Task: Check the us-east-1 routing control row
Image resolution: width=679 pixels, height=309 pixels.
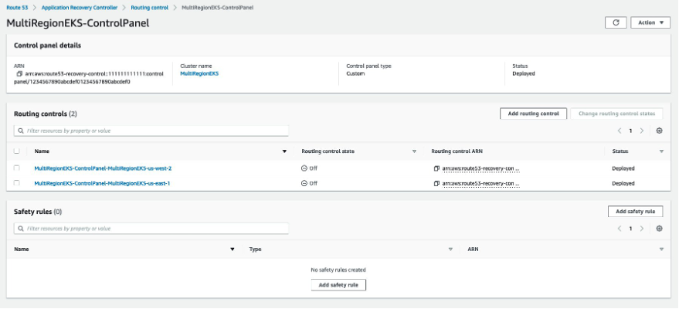Action: coord(16,183)
